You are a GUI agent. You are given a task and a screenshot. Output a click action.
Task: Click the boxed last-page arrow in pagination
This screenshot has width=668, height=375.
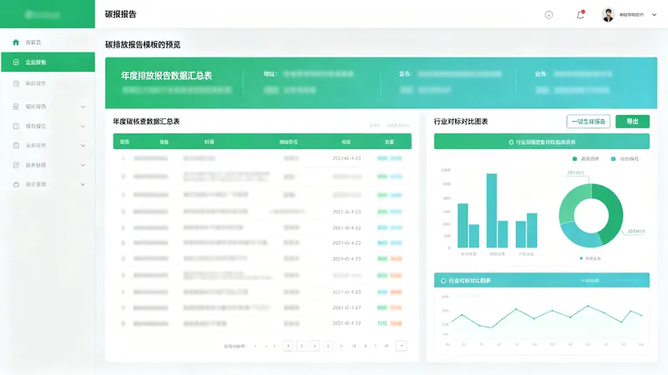pyautogui.click(x=402, y=346)
